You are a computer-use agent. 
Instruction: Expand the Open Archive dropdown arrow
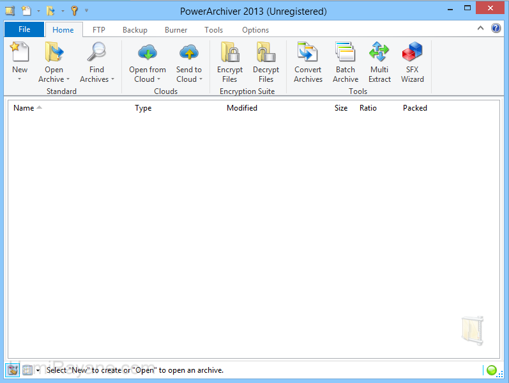tap(68, 79)
